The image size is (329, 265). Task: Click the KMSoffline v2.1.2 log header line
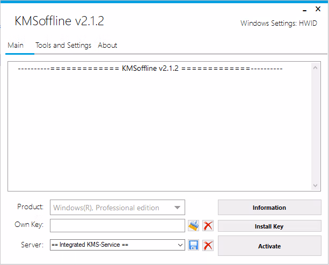coord(150,68)
